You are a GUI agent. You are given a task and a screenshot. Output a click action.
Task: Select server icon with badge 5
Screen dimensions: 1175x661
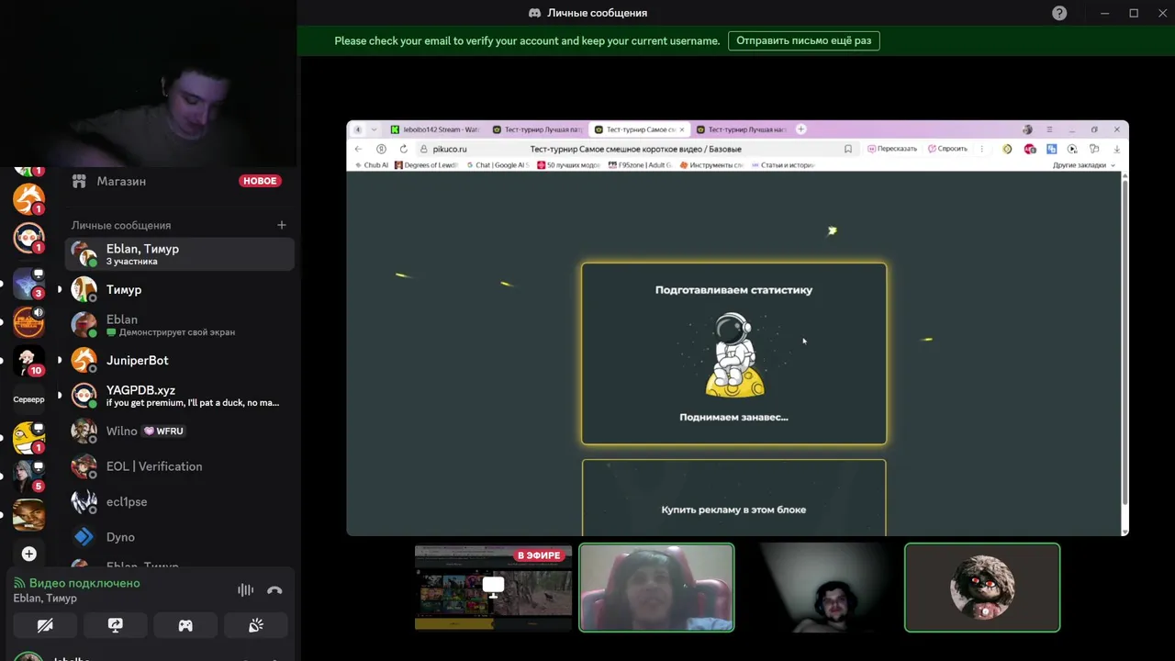coord(28,476)
